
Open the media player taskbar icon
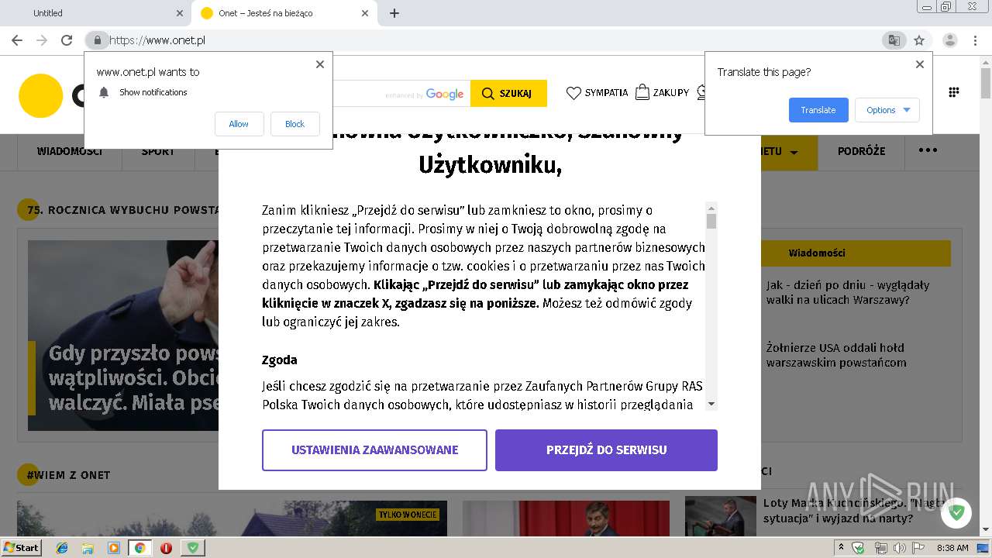click(114, 548)
